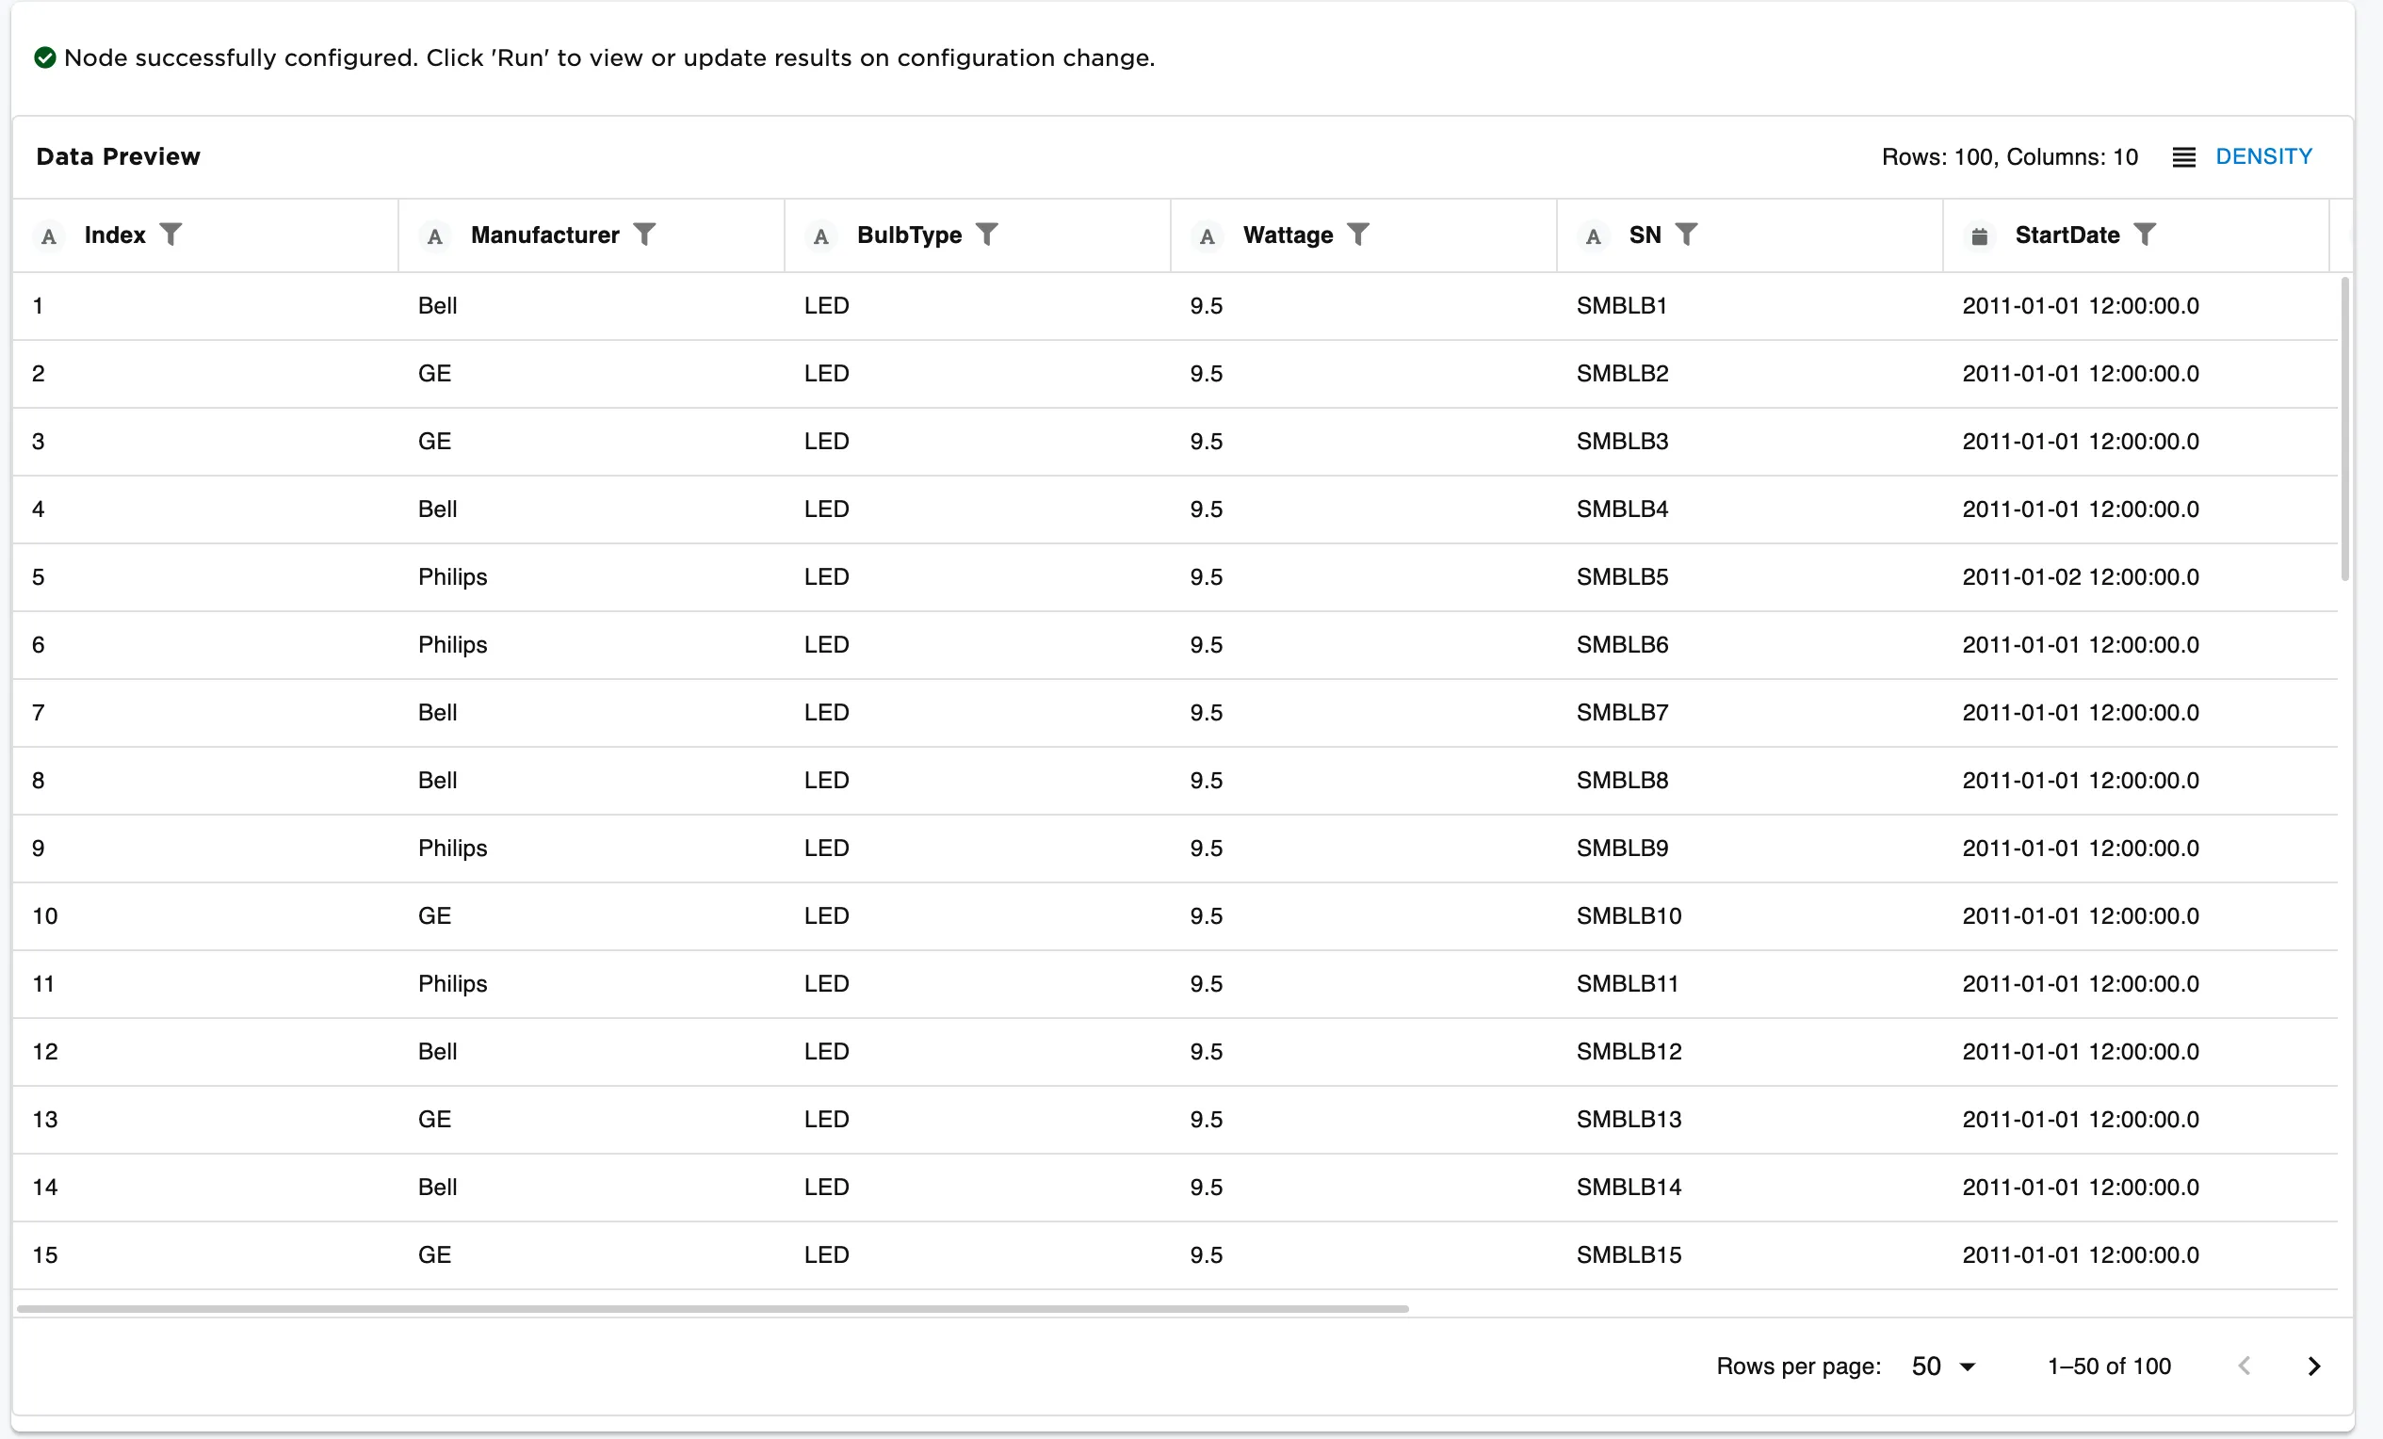Filter the SN column

[x=1689, y=234]
